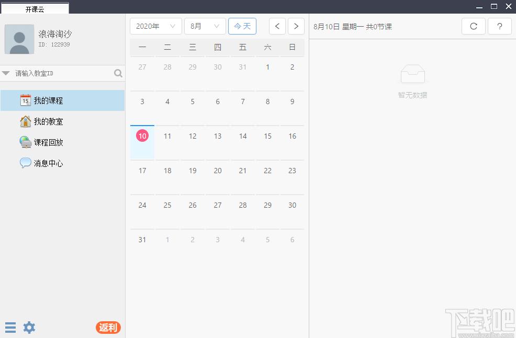Expand classroom ID history triangle
This screenshot has height=338, width=516.
(x=6, y=73)
